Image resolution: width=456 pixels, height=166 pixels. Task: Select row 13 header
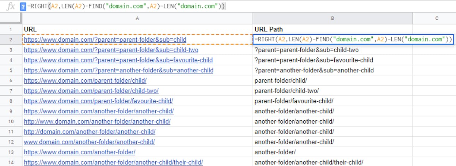click(x=11, y=152)
